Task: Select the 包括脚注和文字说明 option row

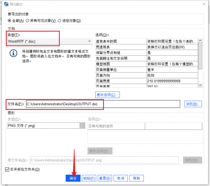Action: [147, 58]
